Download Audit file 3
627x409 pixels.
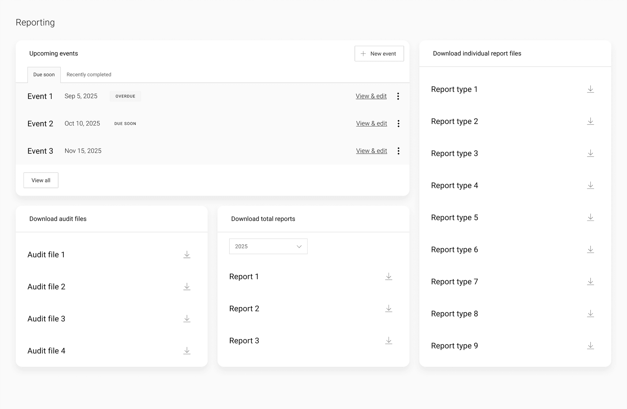coord(187,319)
